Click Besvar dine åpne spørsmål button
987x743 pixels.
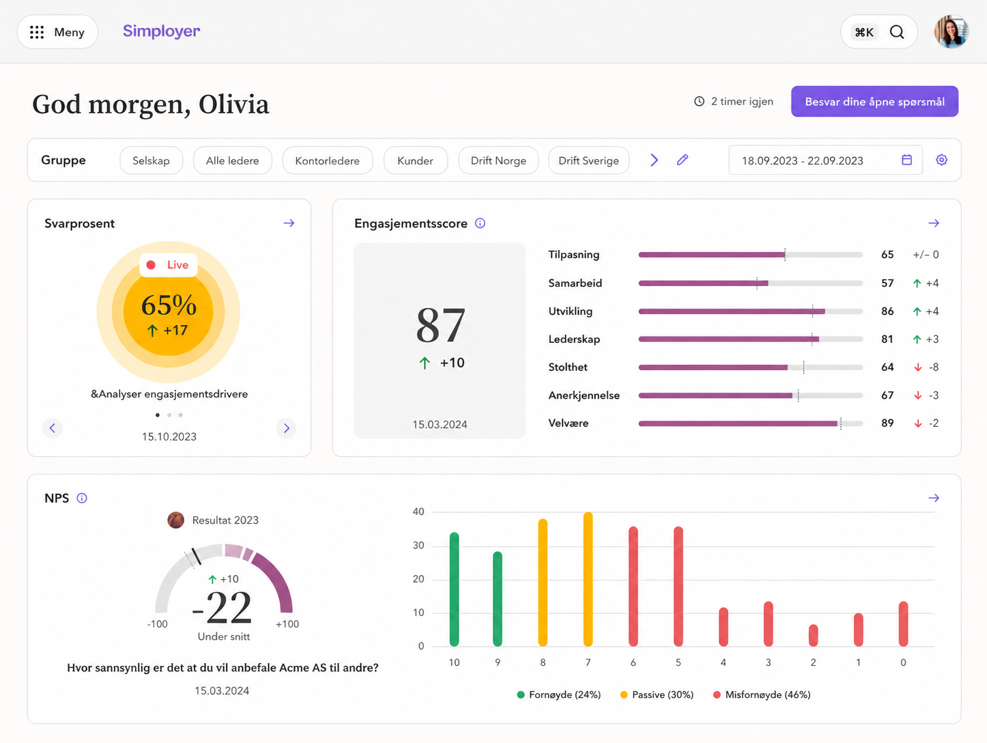point(874,102)
